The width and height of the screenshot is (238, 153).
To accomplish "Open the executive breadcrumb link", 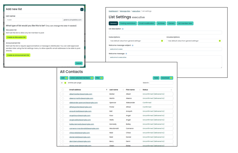I will click(136, 11).
